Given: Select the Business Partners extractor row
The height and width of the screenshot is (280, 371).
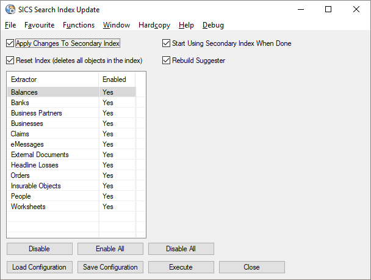Looking at the screenshot, I should 71,113.
